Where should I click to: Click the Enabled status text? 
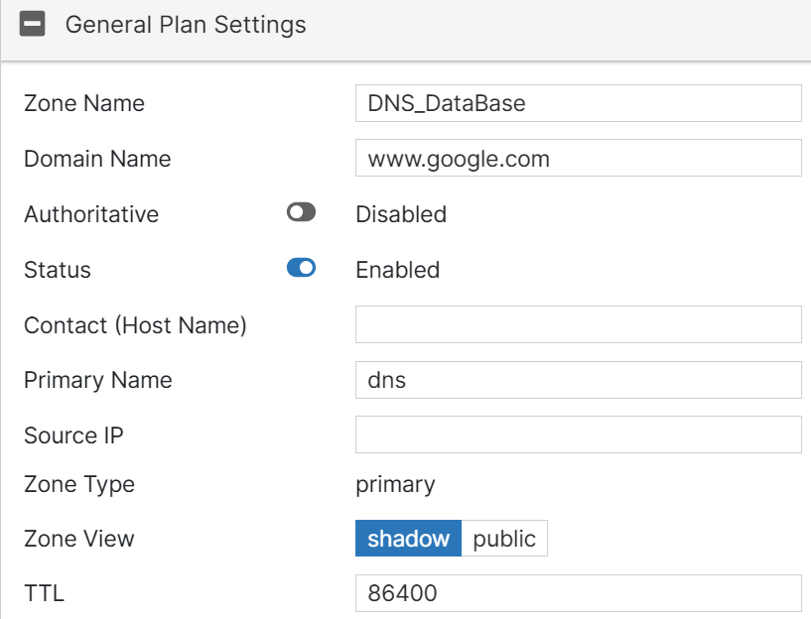pyautogui.click(x=397, y=268)
